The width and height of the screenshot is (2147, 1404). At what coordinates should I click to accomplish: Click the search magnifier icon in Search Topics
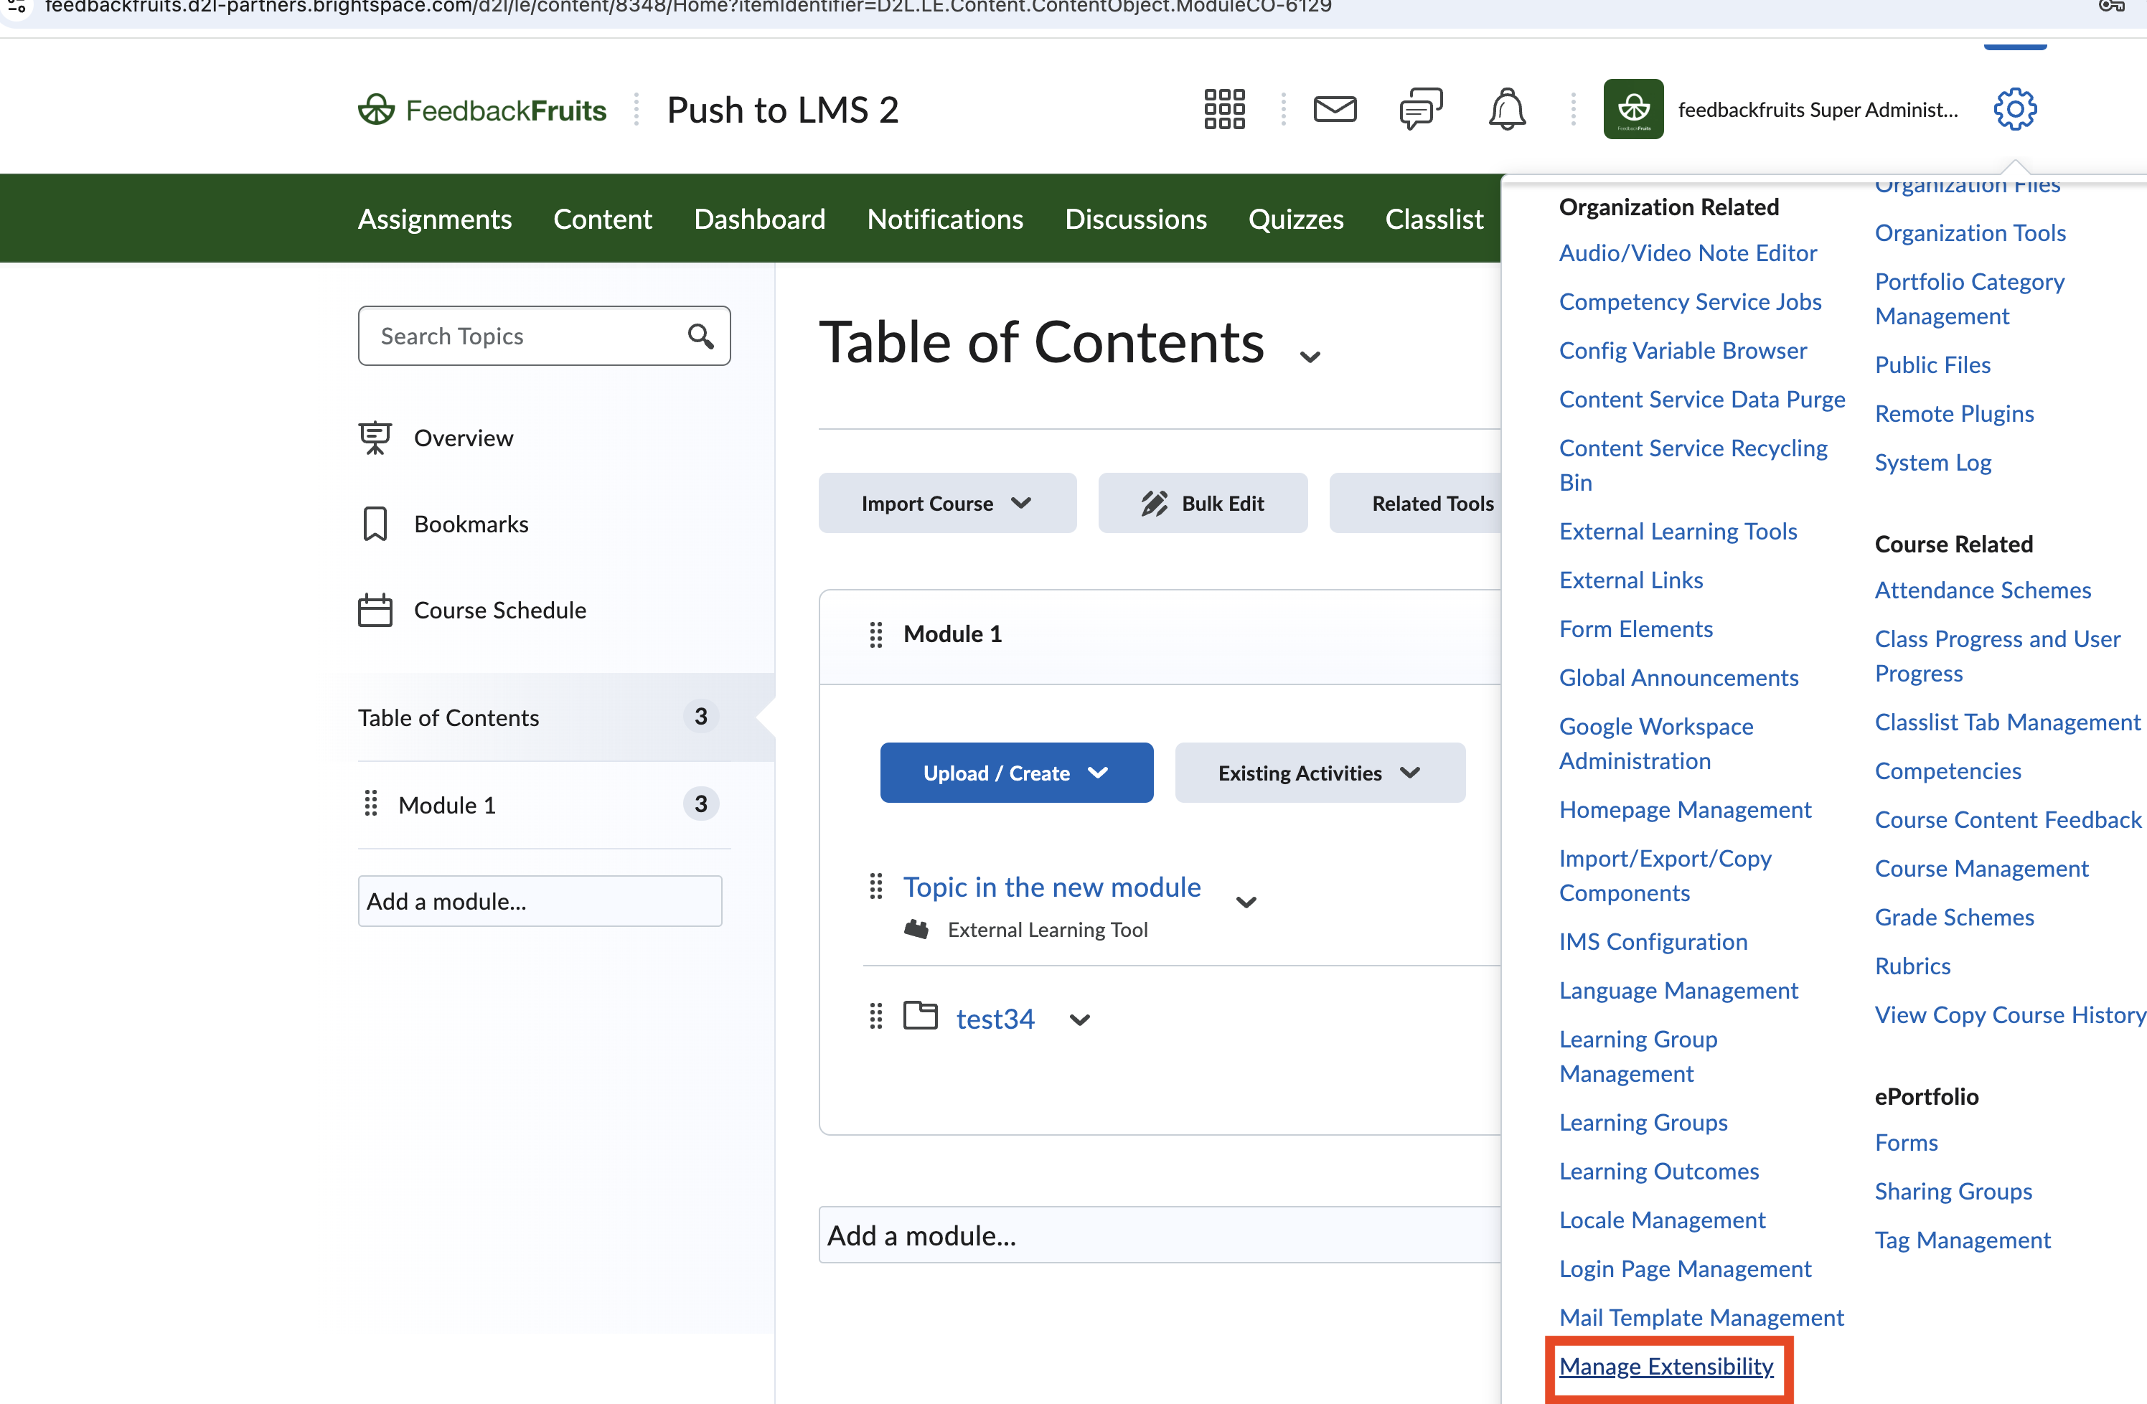pyautogui.click(x=701, y=336)
